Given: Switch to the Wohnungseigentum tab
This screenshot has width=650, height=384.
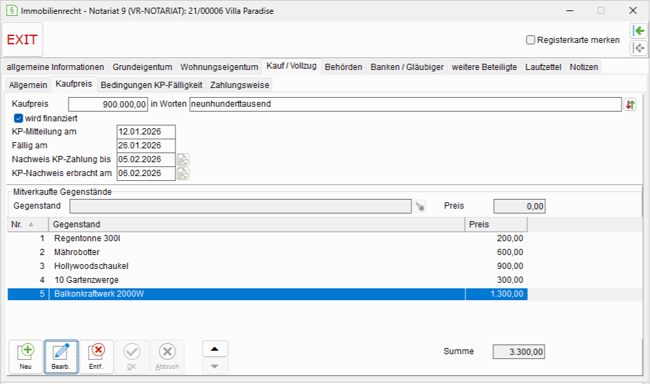Looking at the screenshot, I should [x=219, y=67].
